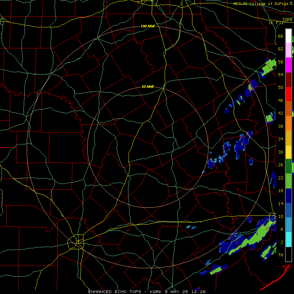The image size is (294, 294).
Task: Click the white swatch at legend top
Action: point(288,36)
